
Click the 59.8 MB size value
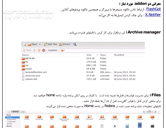click(91, 69)
